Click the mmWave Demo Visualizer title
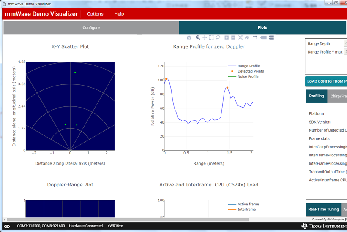The image size is (347, 232). [x=41, y=14]
